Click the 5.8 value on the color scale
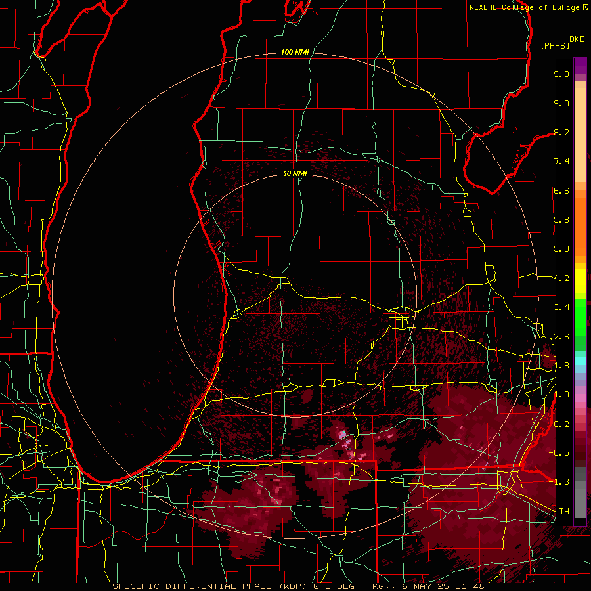Viewport: 591px width, 591px height. click(x=561, y=220)
